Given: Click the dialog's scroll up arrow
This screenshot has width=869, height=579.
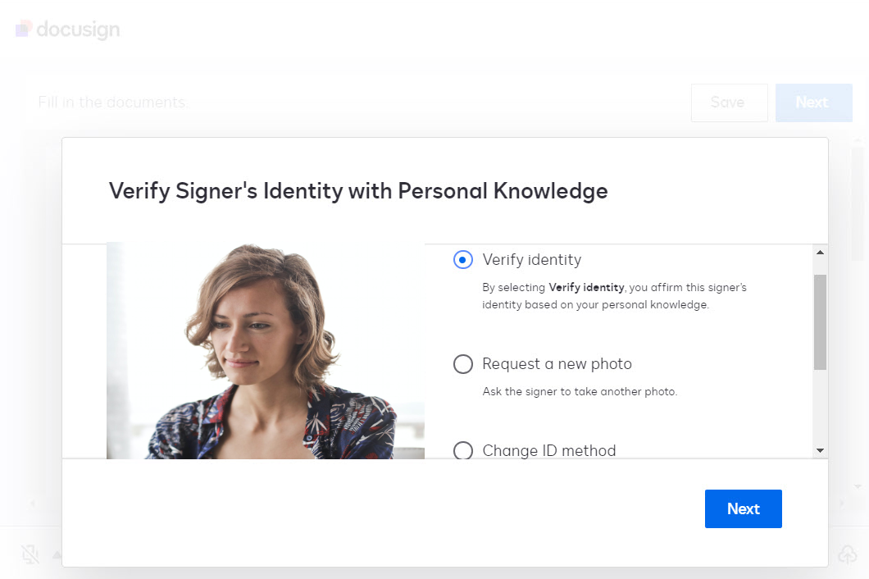Looking at the screenshot, I should [820, 252].
